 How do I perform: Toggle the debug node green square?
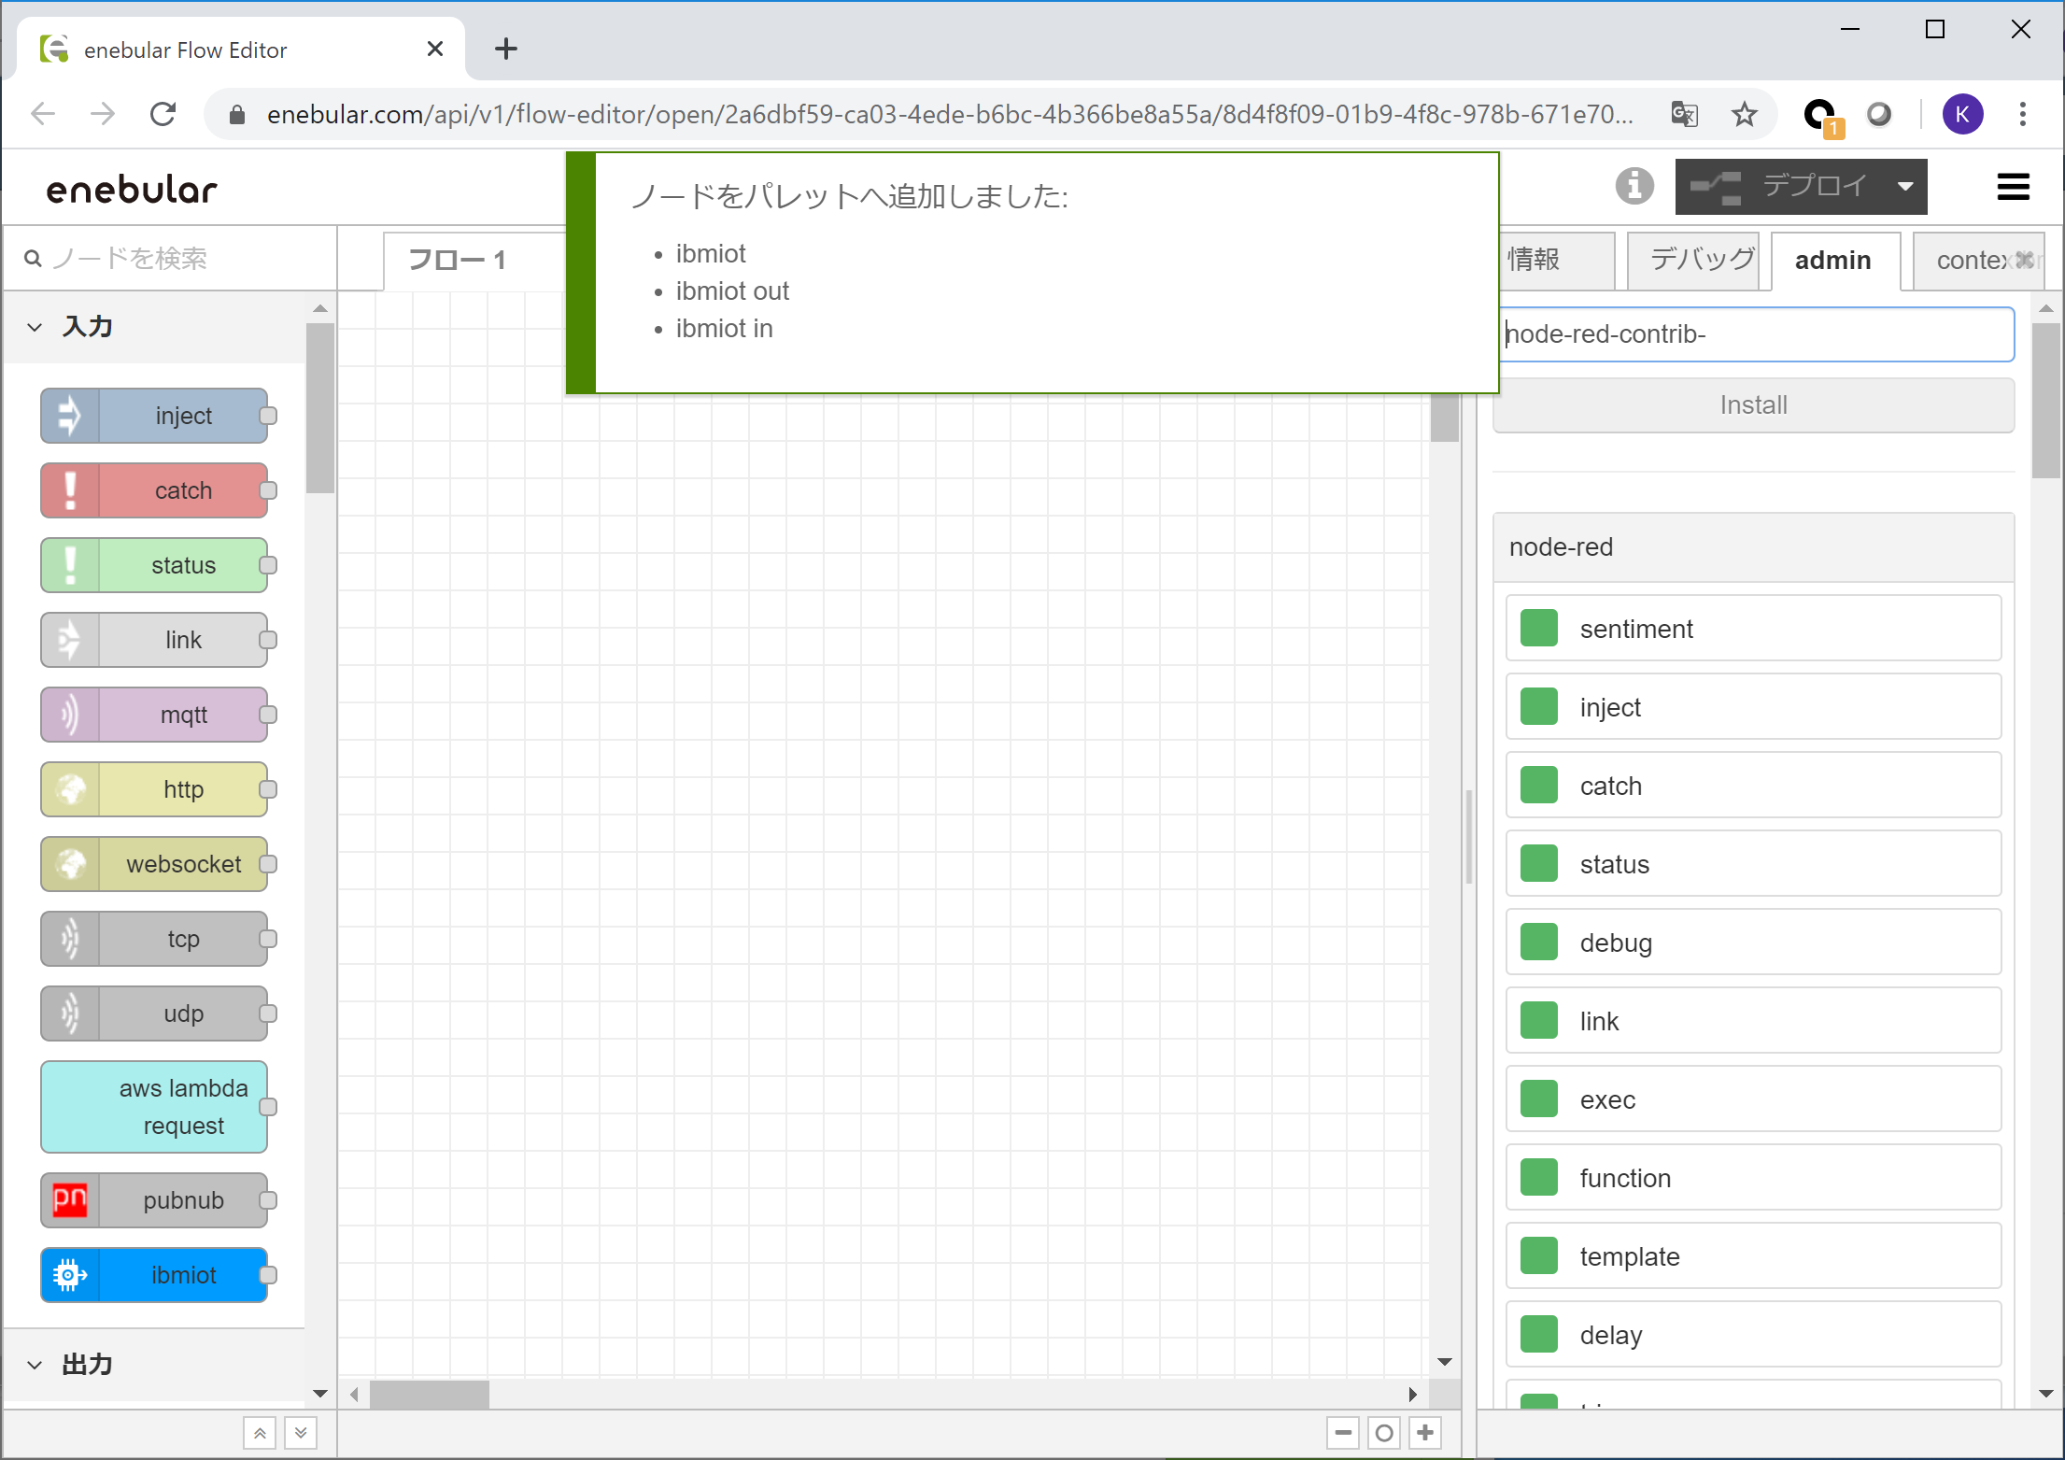[x=1538, y=943]
